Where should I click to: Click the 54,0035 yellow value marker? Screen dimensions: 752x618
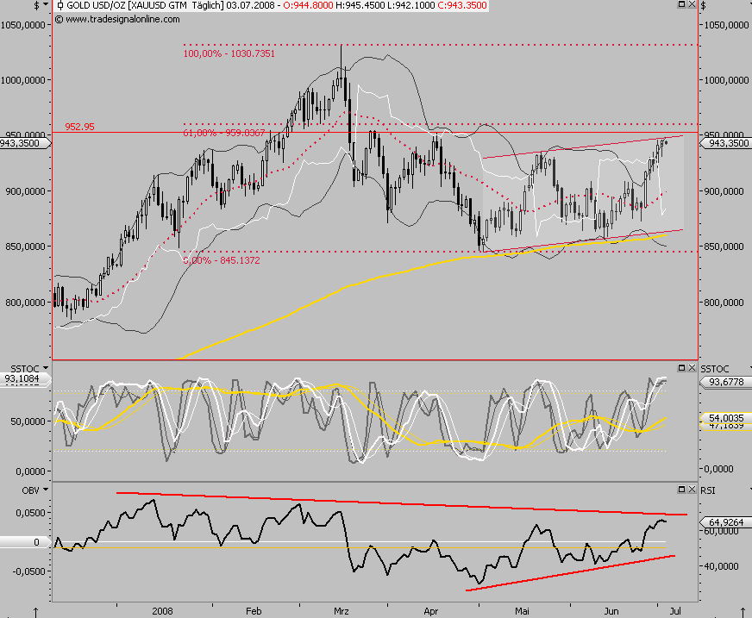coord(726,419)
